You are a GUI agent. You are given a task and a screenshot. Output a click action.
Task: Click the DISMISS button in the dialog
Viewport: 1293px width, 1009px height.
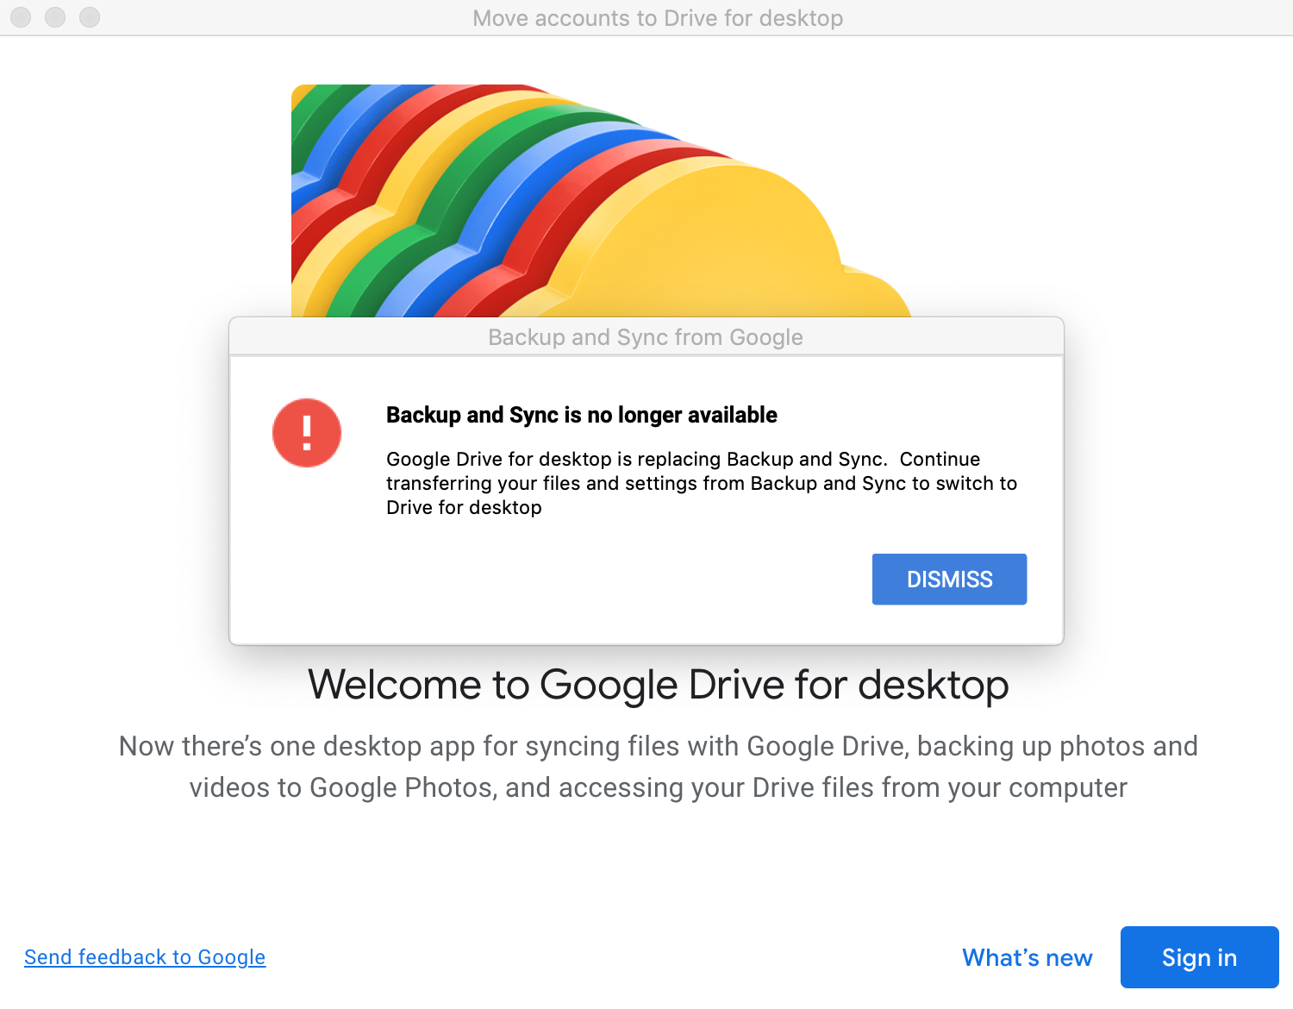pyautogui.click(x=949, y=579)
